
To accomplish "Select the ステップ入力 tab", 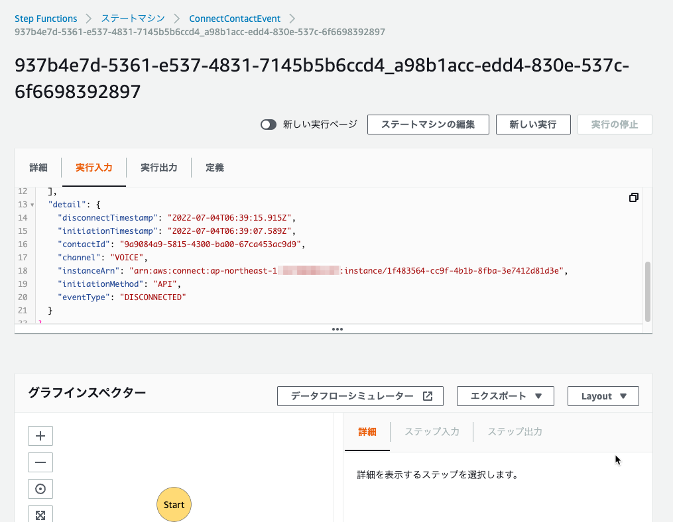I will [x=432, y=431].
